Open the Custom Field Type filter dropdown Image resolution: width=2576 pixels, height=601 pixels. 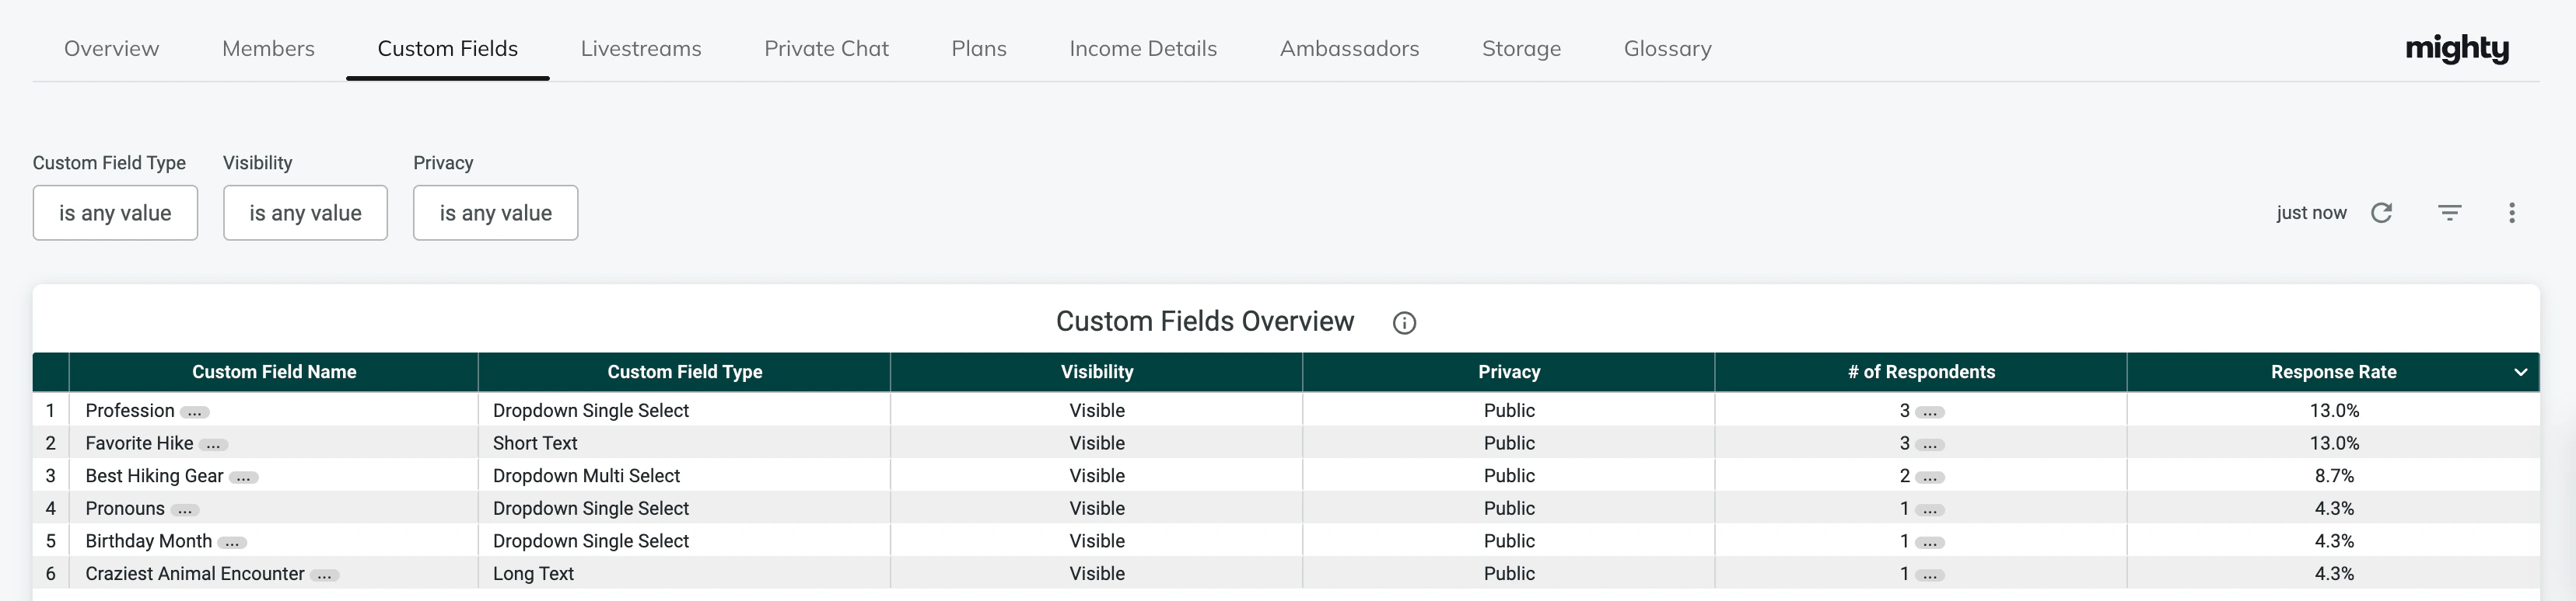tap(115, 213)
